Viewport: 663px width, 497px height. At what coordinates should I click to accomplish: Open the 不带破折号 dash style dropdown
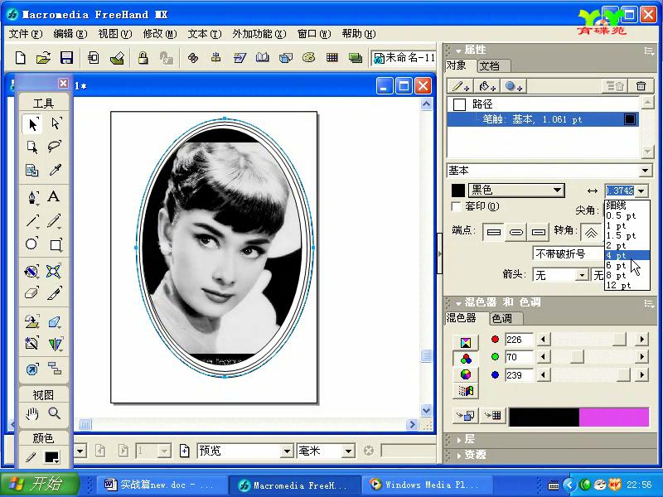(569, 253)
